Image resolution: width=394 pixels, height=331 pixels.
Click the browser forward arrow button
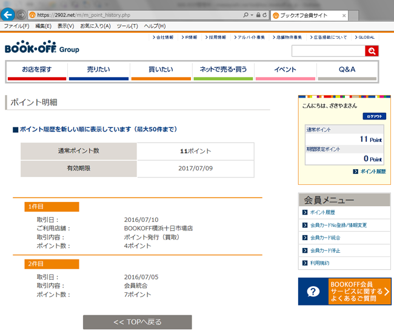[21, 15]
